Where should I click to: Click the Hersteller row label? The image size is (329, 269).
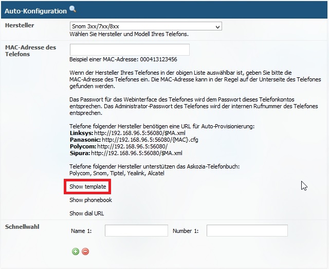pos(20,25)
